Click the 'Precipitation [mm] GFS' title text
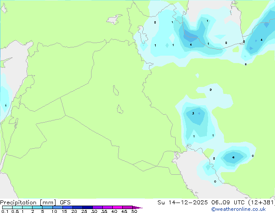The width and height of the screenshot is (275, 213). pos(35,203)
